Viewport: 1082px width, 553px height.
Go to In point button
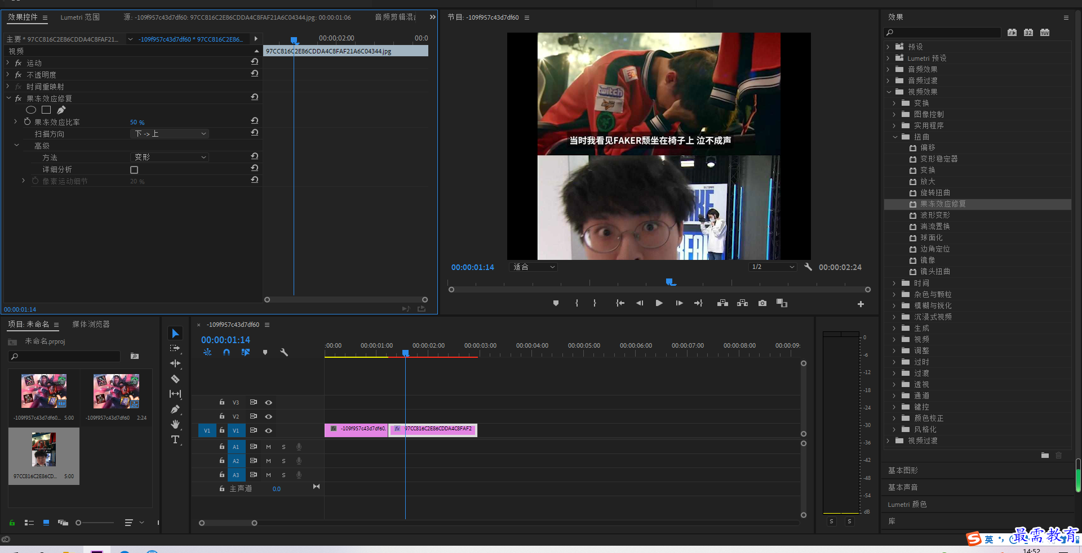(620, 303)
